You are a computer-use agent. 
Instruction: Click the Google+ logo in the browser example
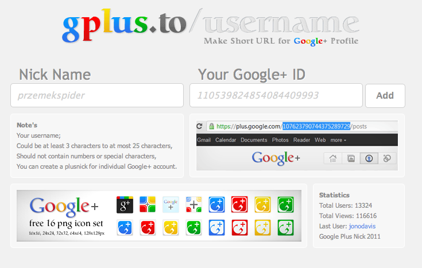(276, 158)
